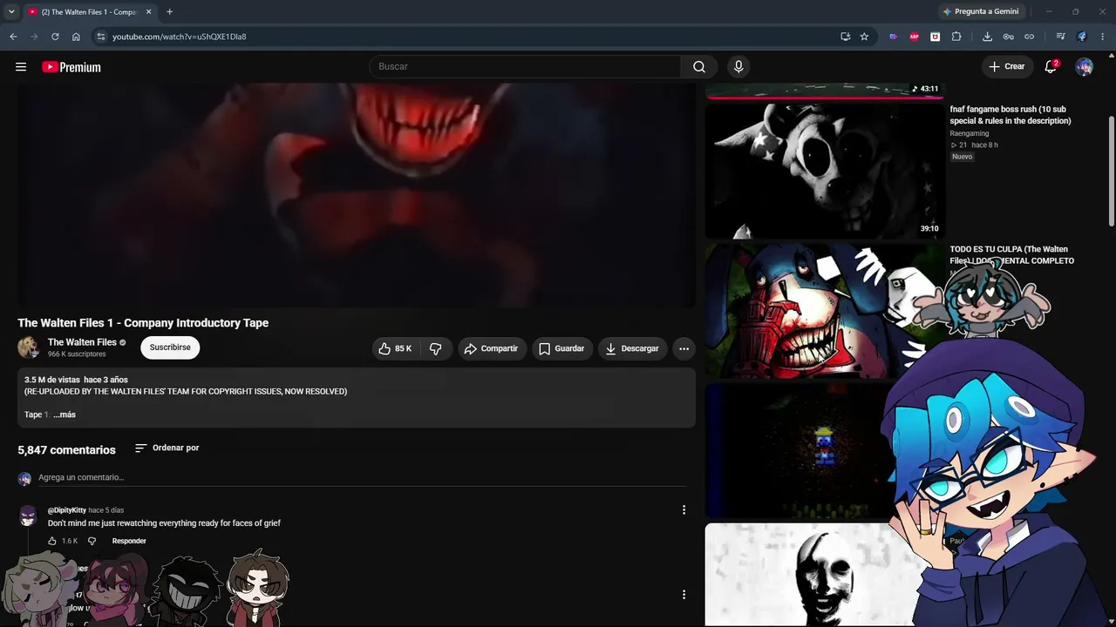Open the Ordenar por sort menu
The image size is (1116, 627).
coord(167,448)
